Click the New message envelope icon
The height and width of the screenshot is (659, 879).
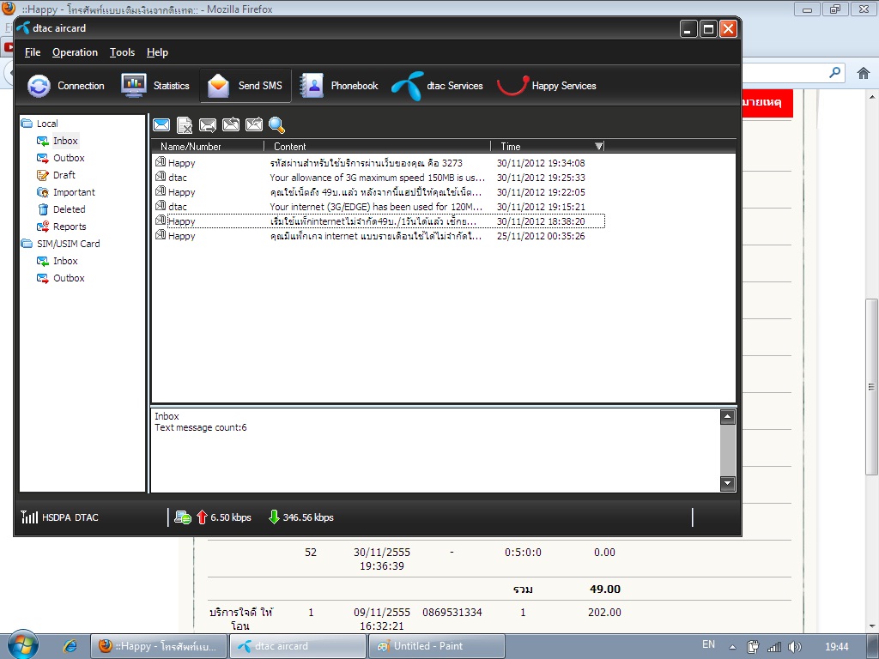[161, 125]
